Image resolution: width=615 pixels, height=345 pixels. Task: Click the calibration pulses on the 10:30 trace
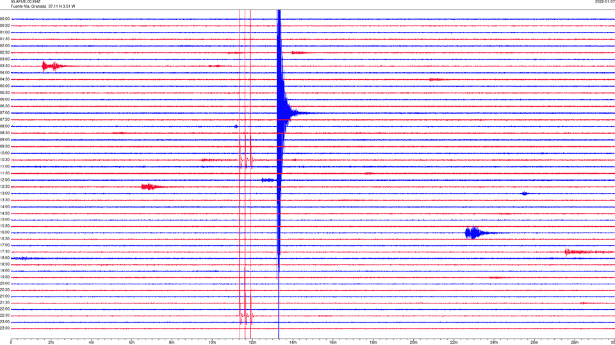[x=246, y=160]
